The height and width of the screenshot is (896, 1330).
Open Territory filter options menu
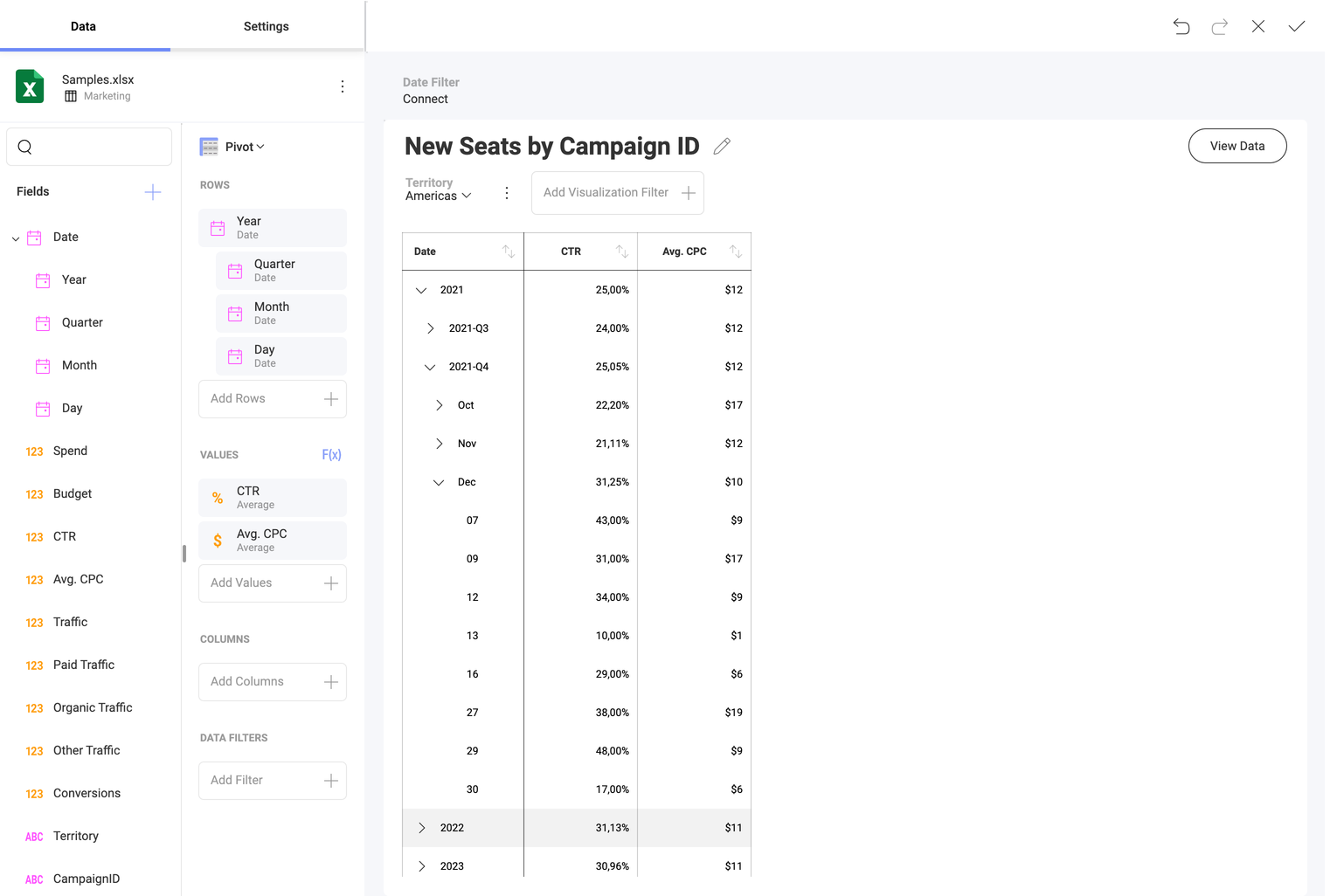[507, 193]
